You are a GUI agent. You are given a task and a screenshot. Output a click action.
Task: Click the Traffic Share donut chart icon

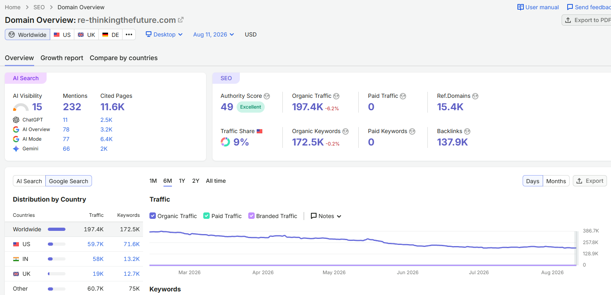coord(225,142)
